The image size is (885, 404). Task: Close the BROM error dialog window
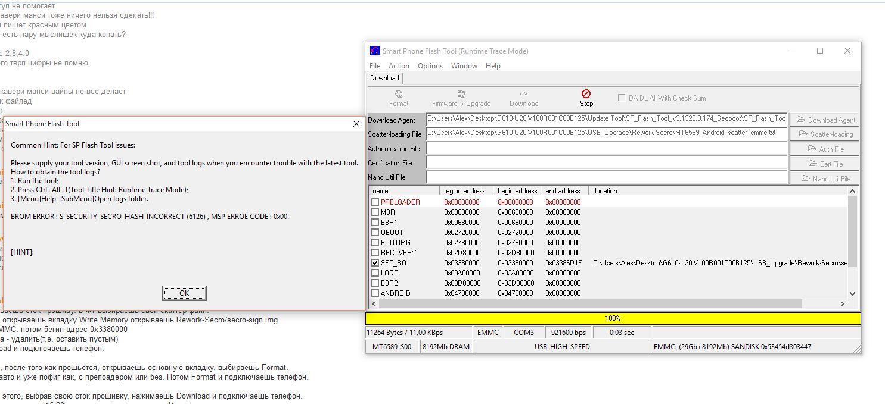click(x=356, y=124)
